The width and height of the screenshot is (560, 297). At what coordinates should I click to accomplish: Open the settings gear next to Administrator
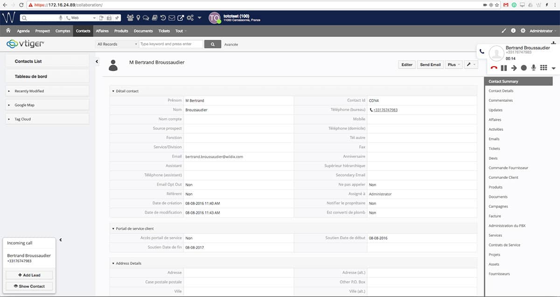(523, 31)
